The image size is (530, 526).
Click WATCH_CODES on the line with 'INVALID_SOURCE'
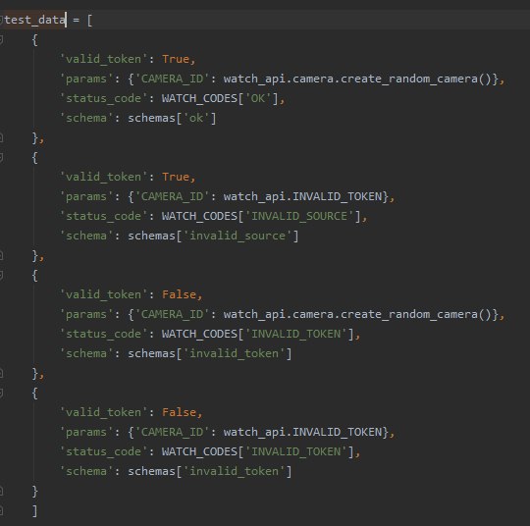click(199, 216)
